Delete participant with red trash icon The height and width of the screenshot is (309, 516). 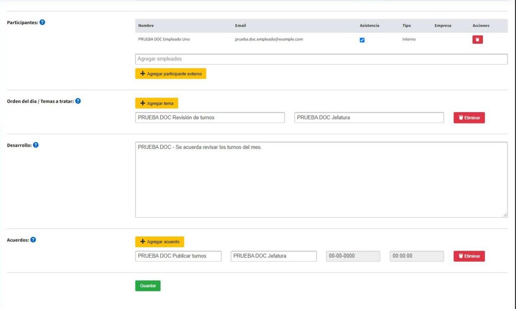(x=478, y=40)
